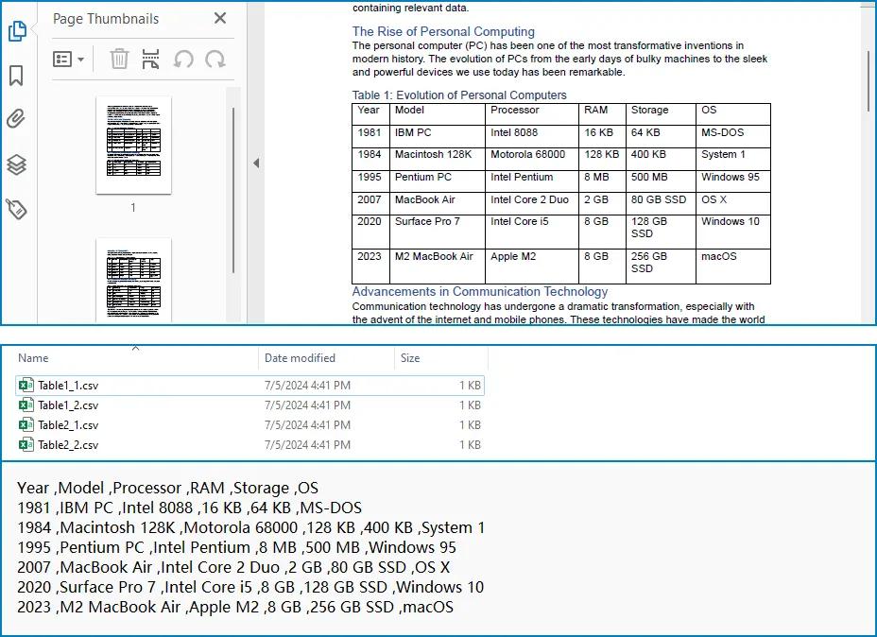Viewport: 877px width, 637px height.
Task: Click the CSV line starting with 2023
Action: tap(235, 608)
